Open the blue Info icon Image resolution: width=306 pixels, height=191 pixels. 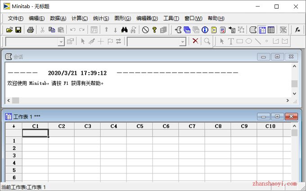pos(205,30)
